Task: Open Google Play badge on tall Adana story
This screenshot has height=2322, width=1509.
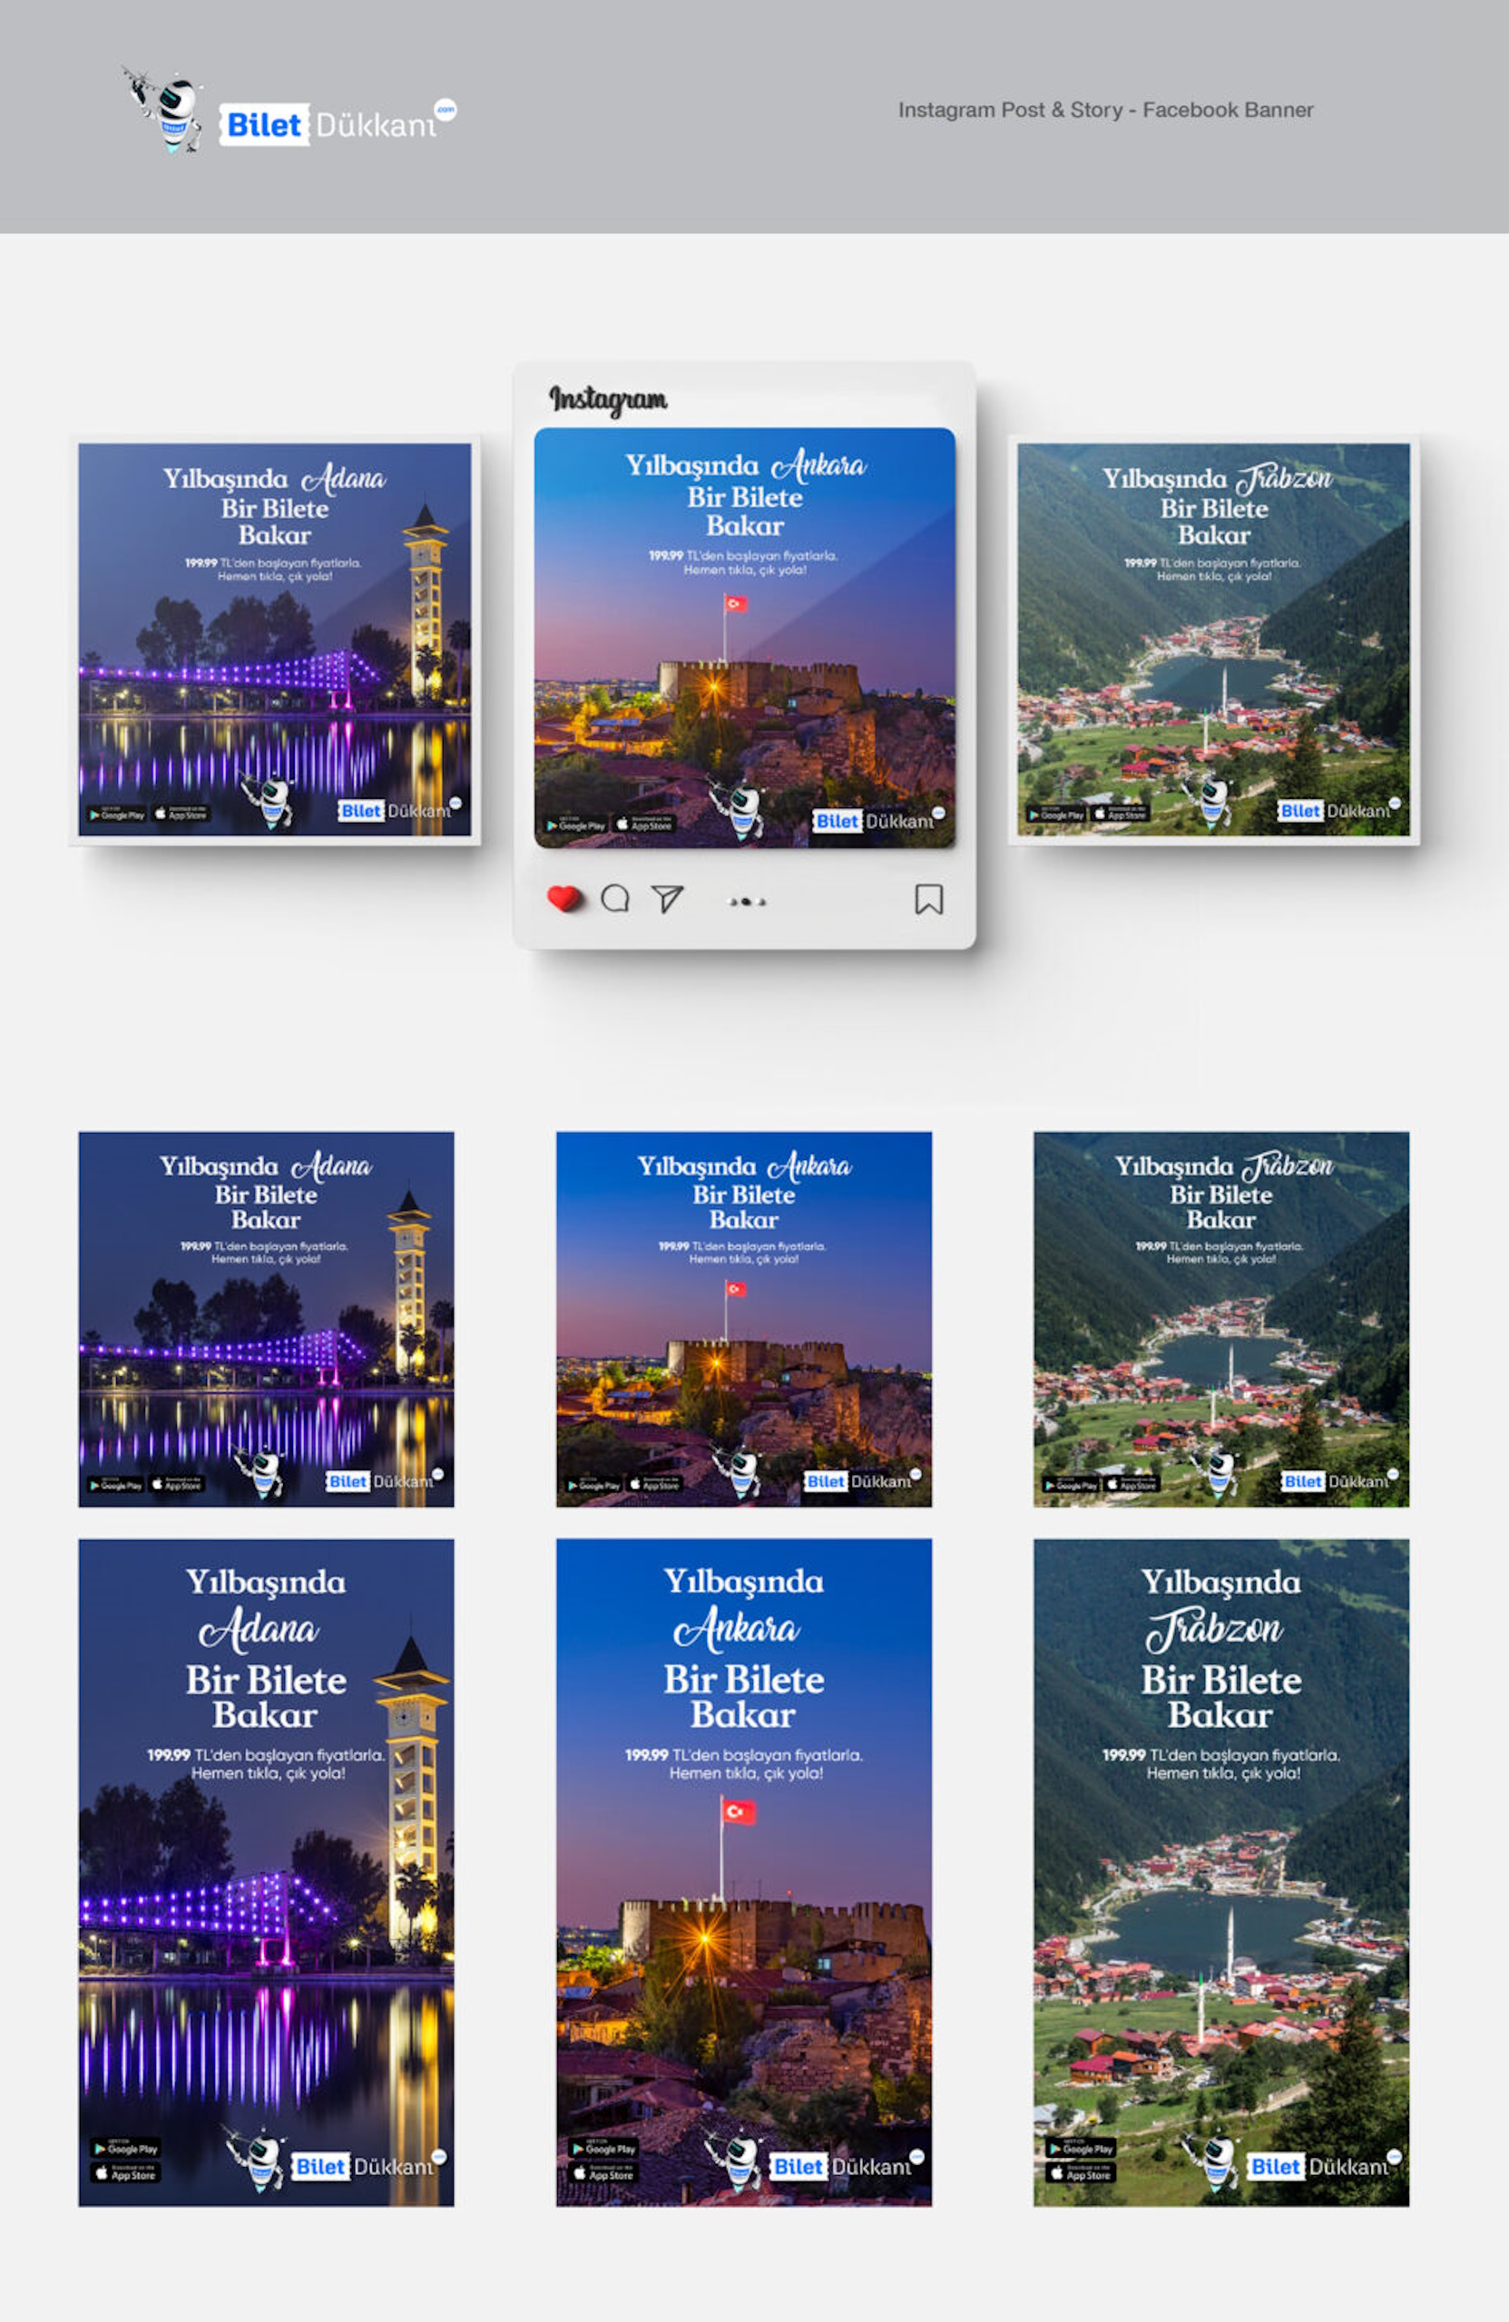Action: (126, 2147)
